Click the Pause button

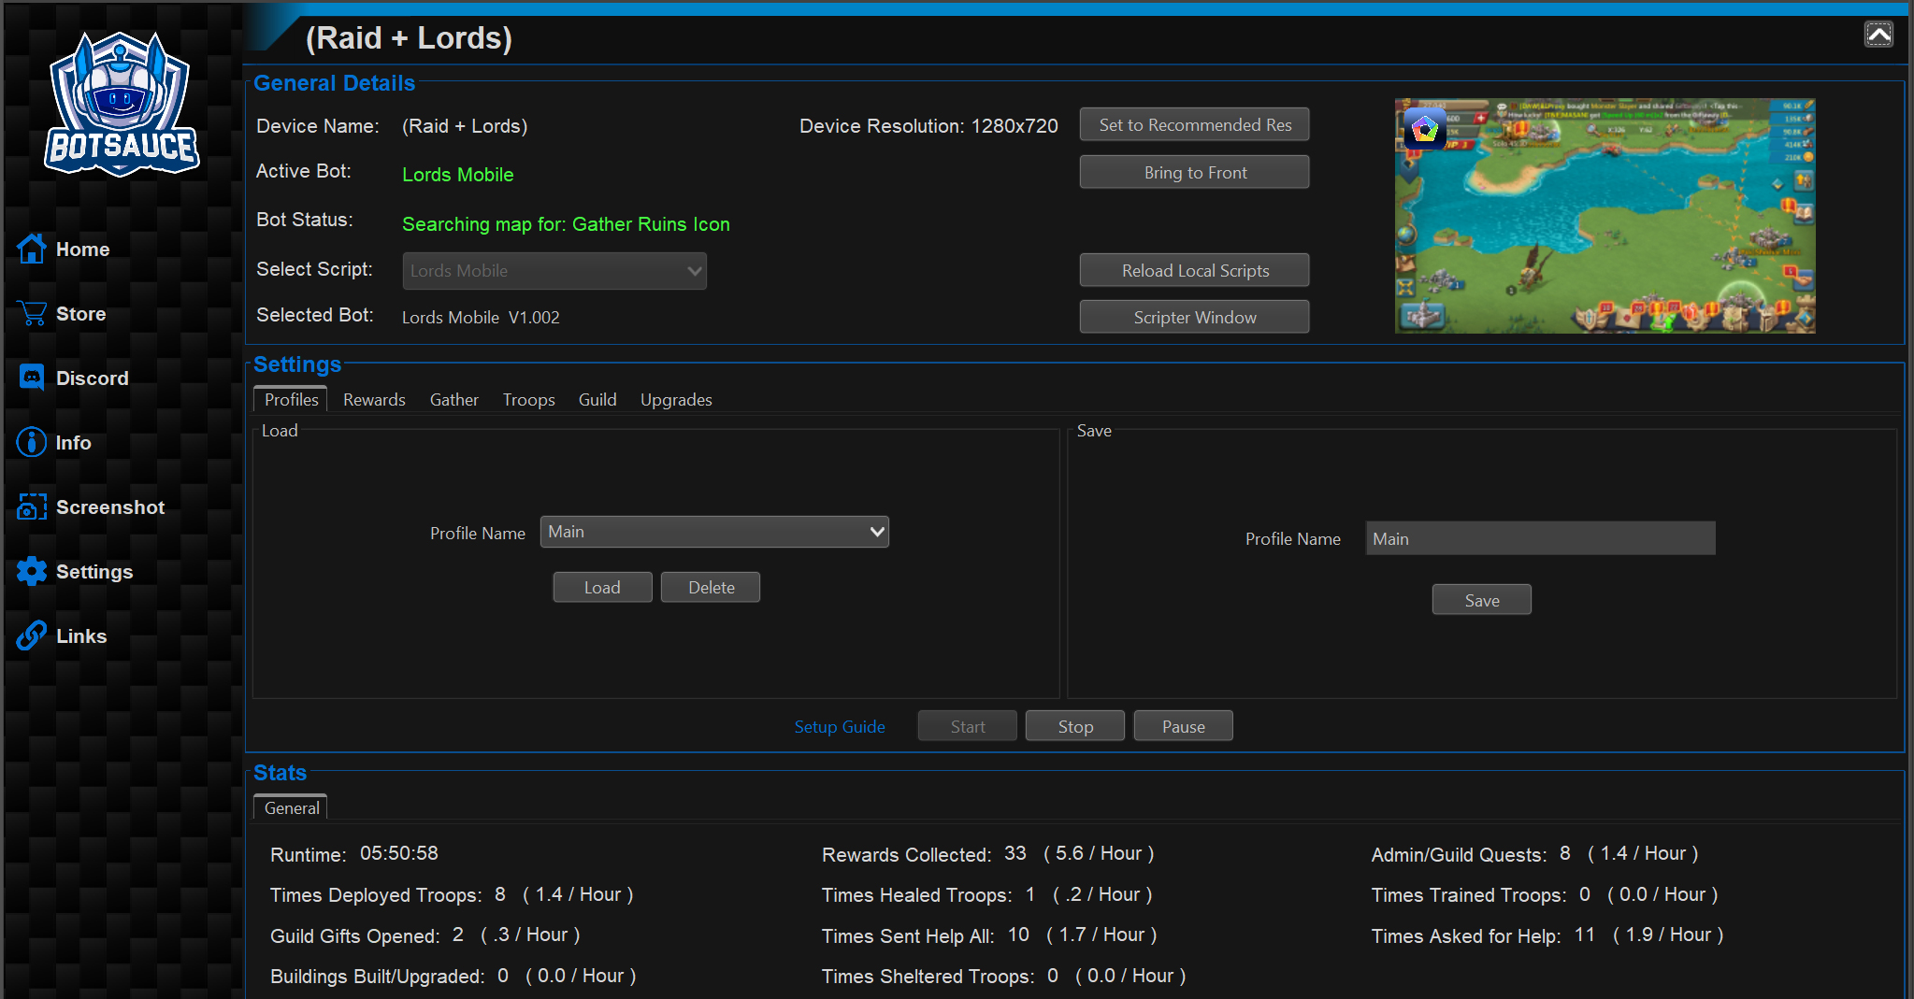click(x=1183, y=726)
